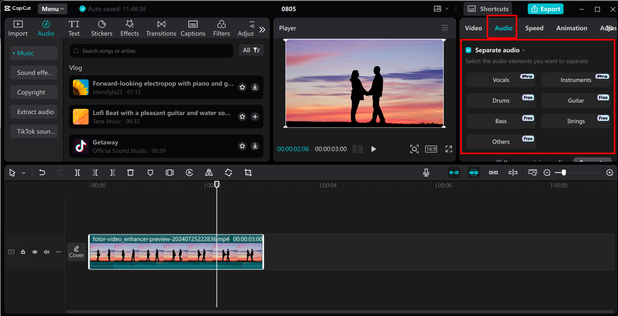Click the timeline quality grid icon in Player
This screenshot has height=316, width=618.
click(358, 149)
